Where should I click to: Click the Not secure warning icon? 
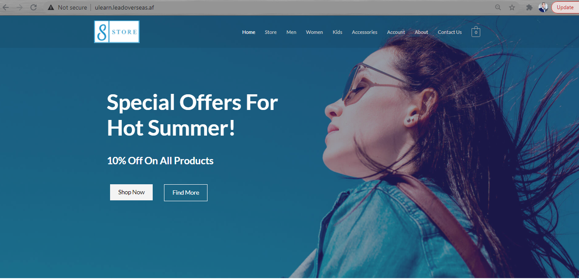tap(51, 7)
